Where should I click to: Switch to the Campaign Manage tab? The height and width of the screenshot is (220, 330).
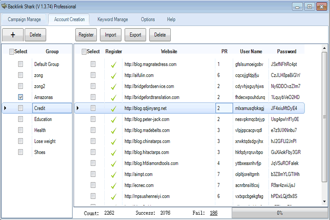click(24, 19)
